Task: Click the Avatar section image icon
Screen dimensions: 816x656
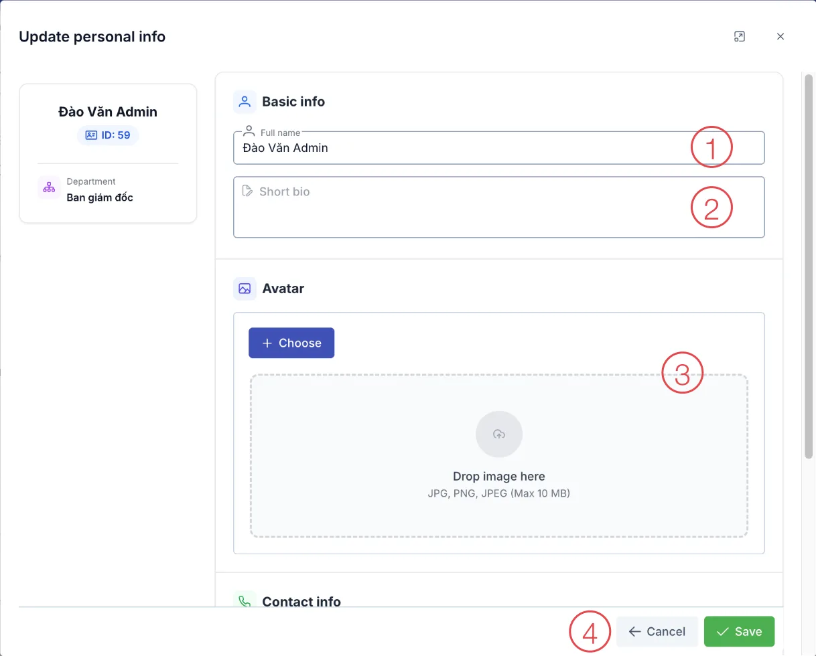Action: (x=245, y=289)
